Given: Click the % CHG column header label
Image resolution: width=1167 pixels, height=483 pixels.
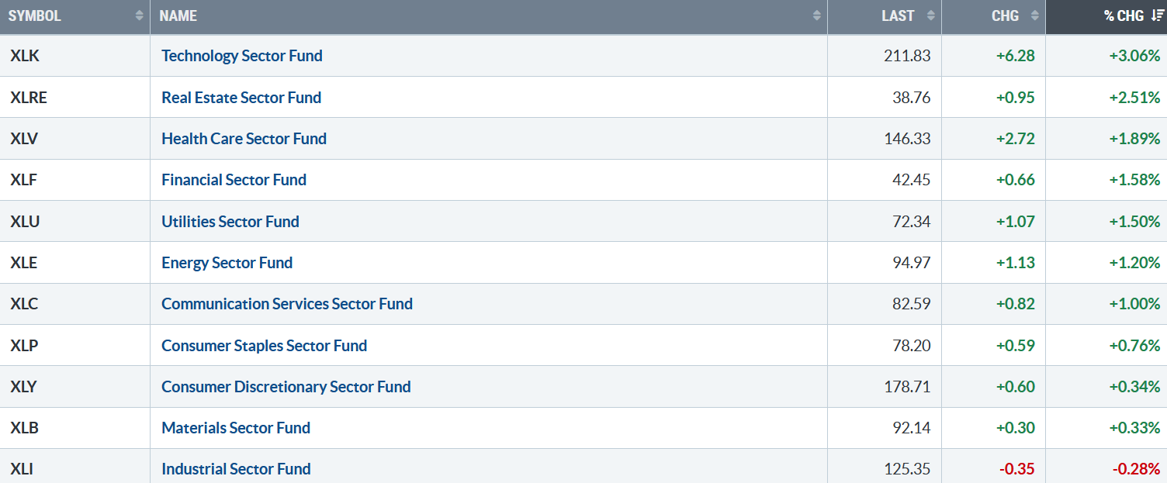Looking at the screenshot, I should click(1124, 16).
